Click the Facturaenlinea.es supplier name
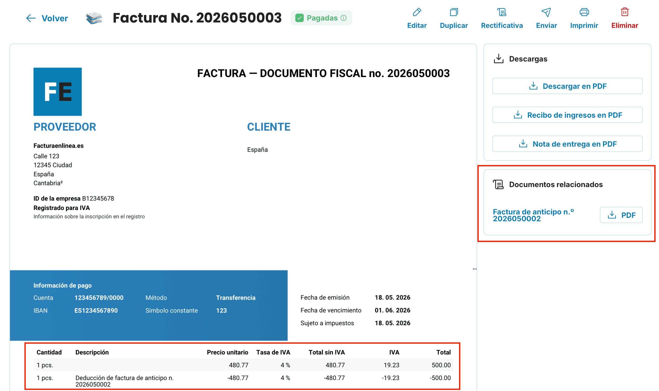The image size is (659, 391). tap(59, 146)
